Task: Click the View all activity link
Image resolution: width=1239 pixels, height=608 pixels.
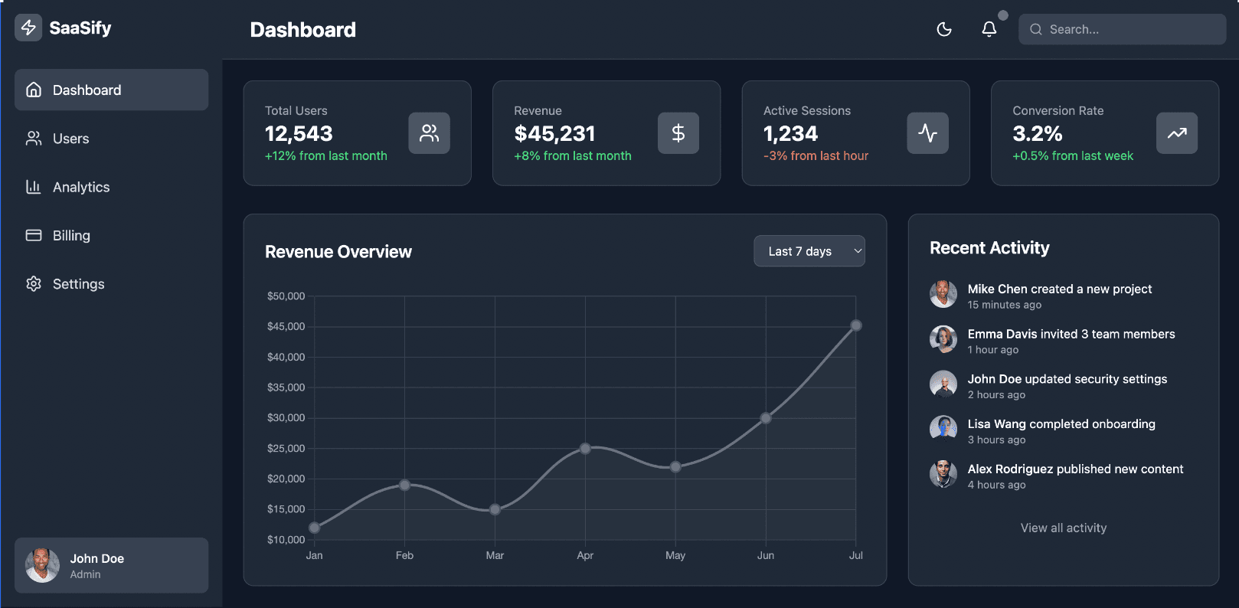Action: pyautogui.click(x=1063, y=528)
